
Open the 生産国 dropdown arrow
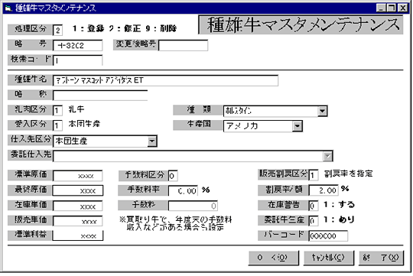tap(297, 126)
